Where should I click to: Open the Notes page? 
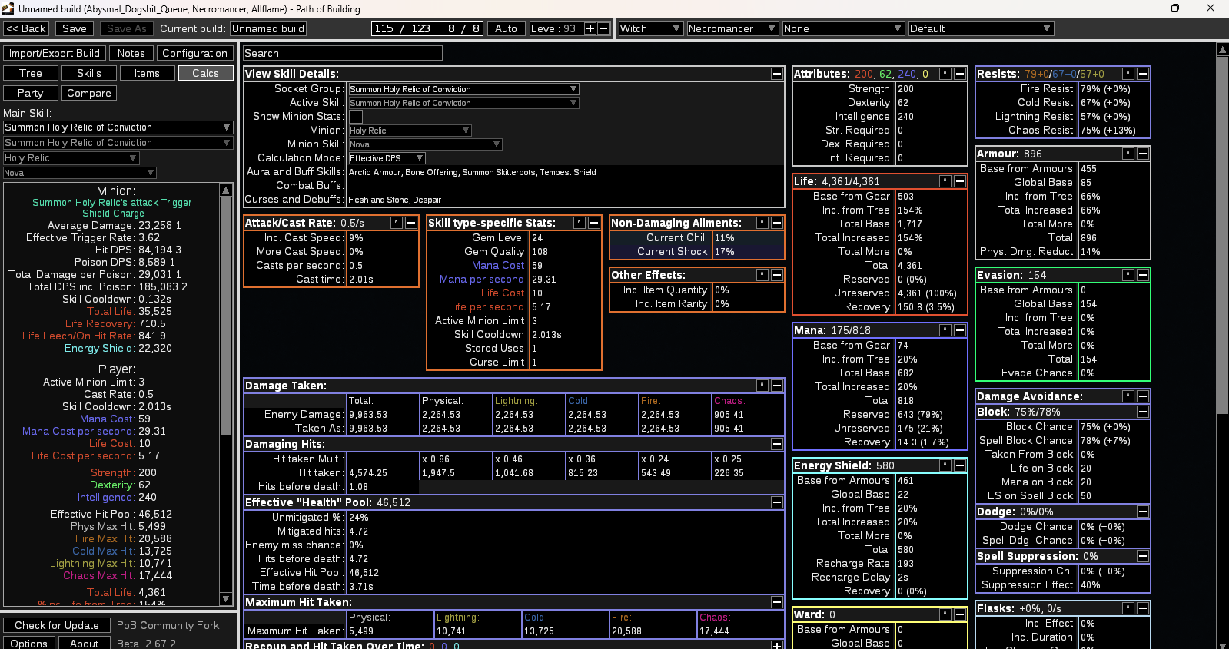click(131, 53)
